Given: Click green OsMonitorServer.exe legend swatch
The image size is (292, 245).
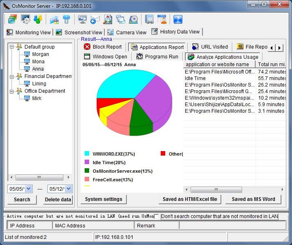Looking at the screenshot, I should pos(87,170).
